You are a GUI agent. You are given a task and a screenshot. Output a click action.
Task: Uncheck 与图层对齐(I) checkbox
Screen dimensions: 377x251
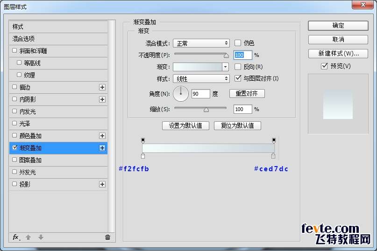tap(237, 78)
